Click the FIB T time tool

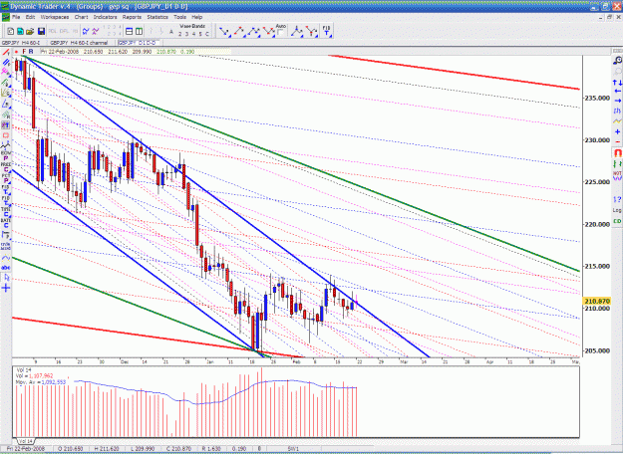[x=326, y=31]
